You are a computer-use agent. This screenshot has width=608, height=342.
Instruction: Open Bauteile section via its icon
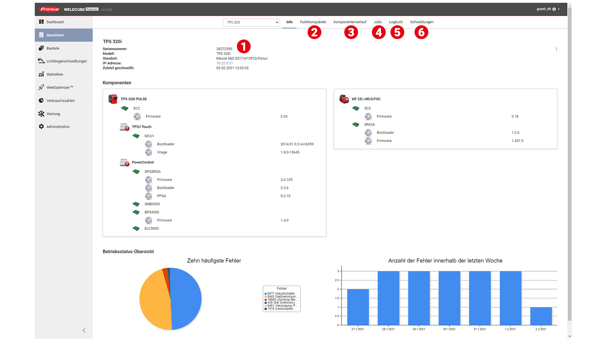click(41, 48)
